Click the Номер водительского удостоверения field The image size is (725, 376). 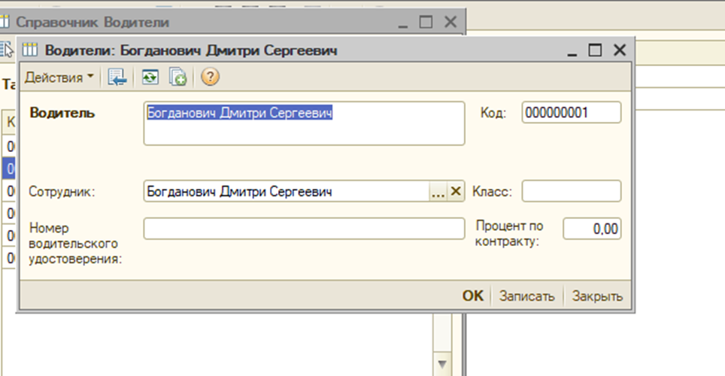[x=304, y=229]
